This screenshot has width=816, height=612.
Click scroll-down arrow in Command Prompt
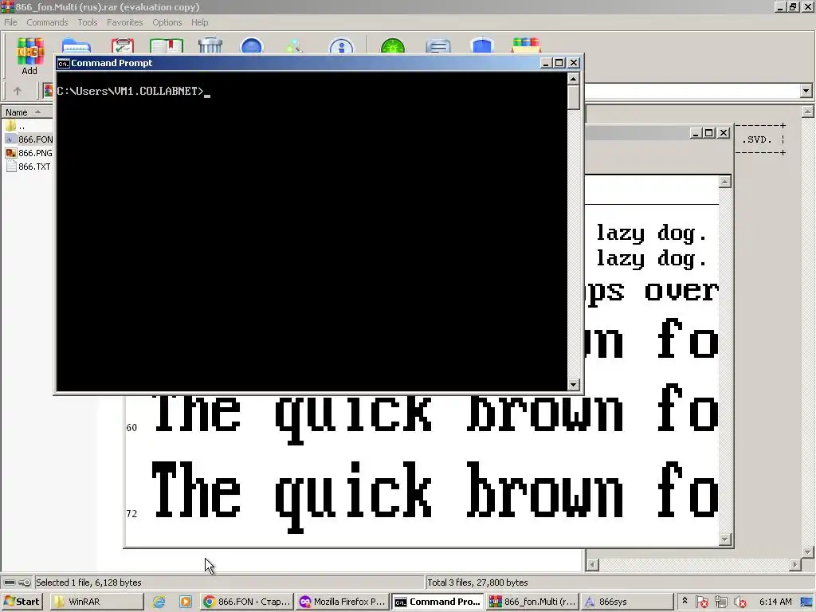pos(573,385)
